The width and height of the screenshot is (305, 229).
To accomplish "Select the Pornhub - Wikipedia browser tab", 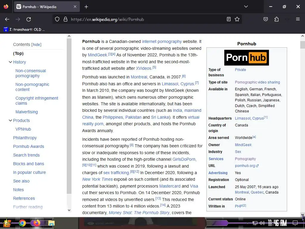I will (x=47, y=7).
